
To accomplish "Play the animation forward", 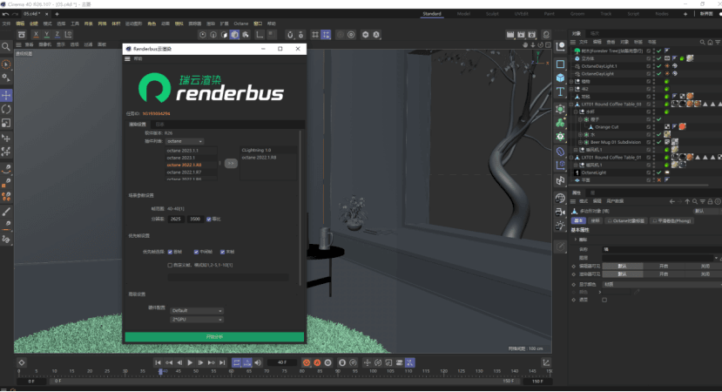I will pyautogui.click(x=190, y=363).
